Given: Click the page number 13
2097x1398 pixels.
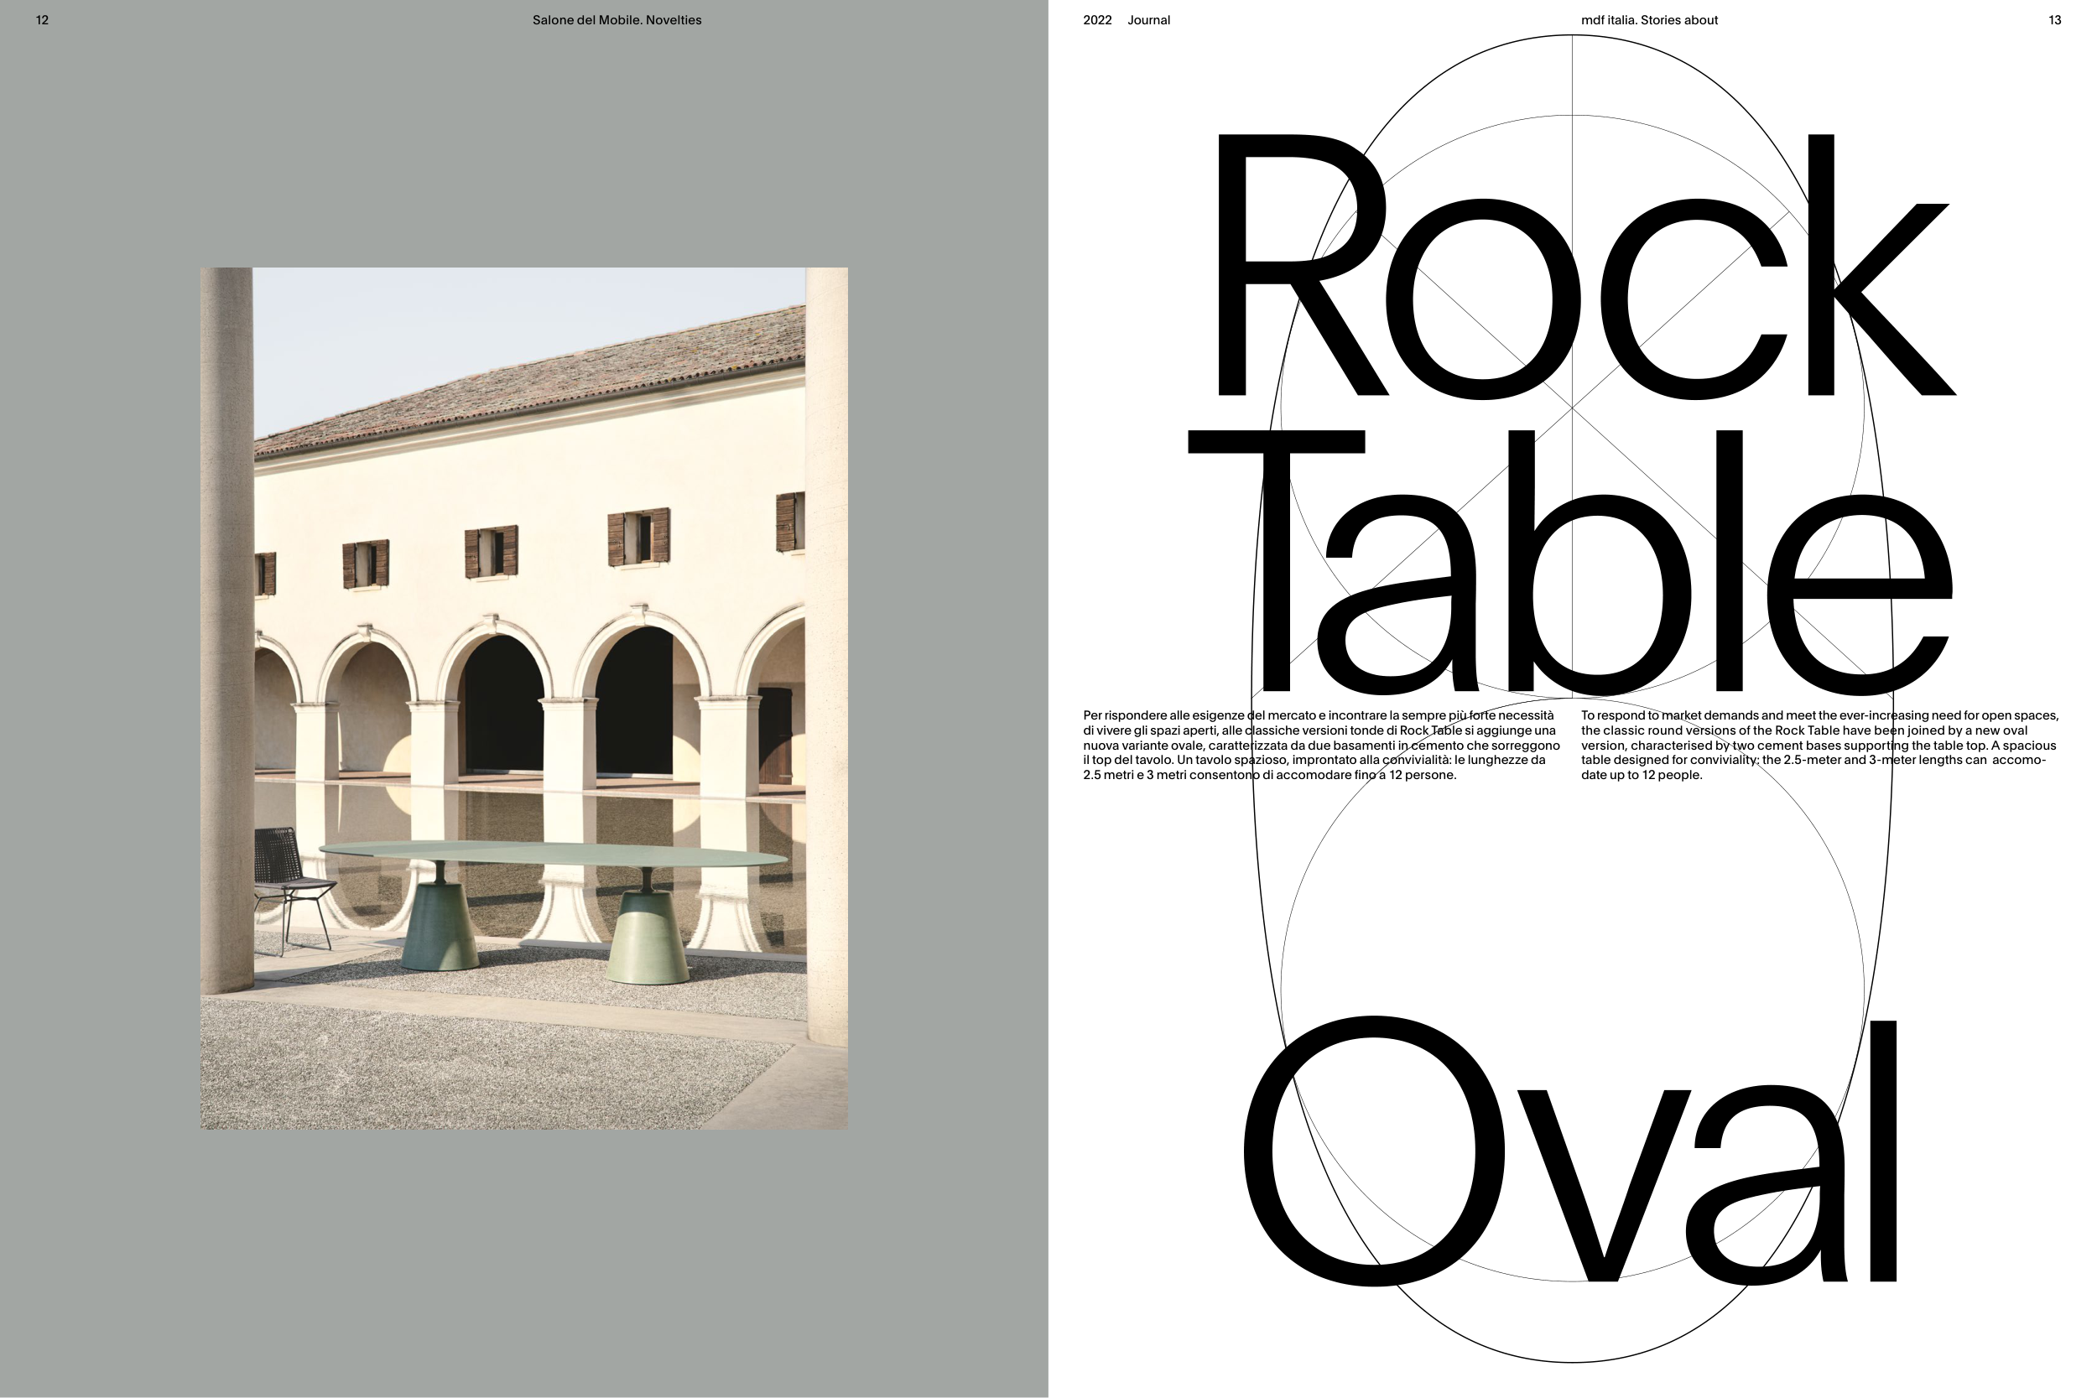Looking at the screenshot, I should 2054,20.
